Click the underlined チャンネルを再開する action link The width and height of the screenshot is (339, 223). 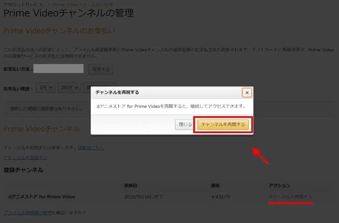coord(291,197)
